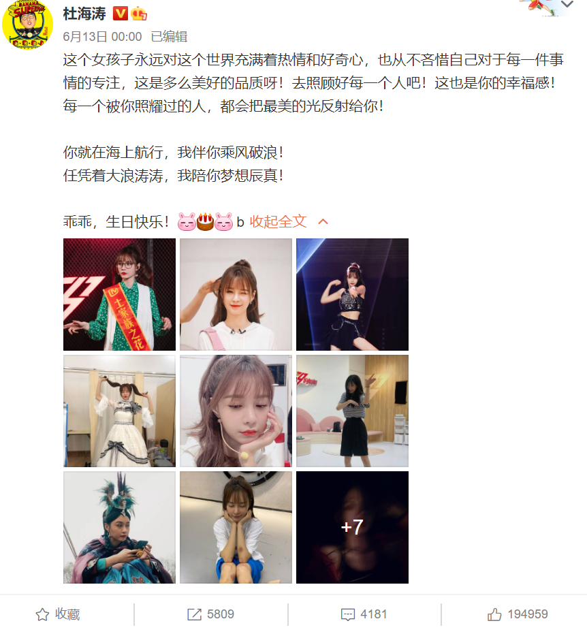This screenshot has width=587, height=634.
Task: View the white gown pigtails photo
Action: (x=119, y=411)
